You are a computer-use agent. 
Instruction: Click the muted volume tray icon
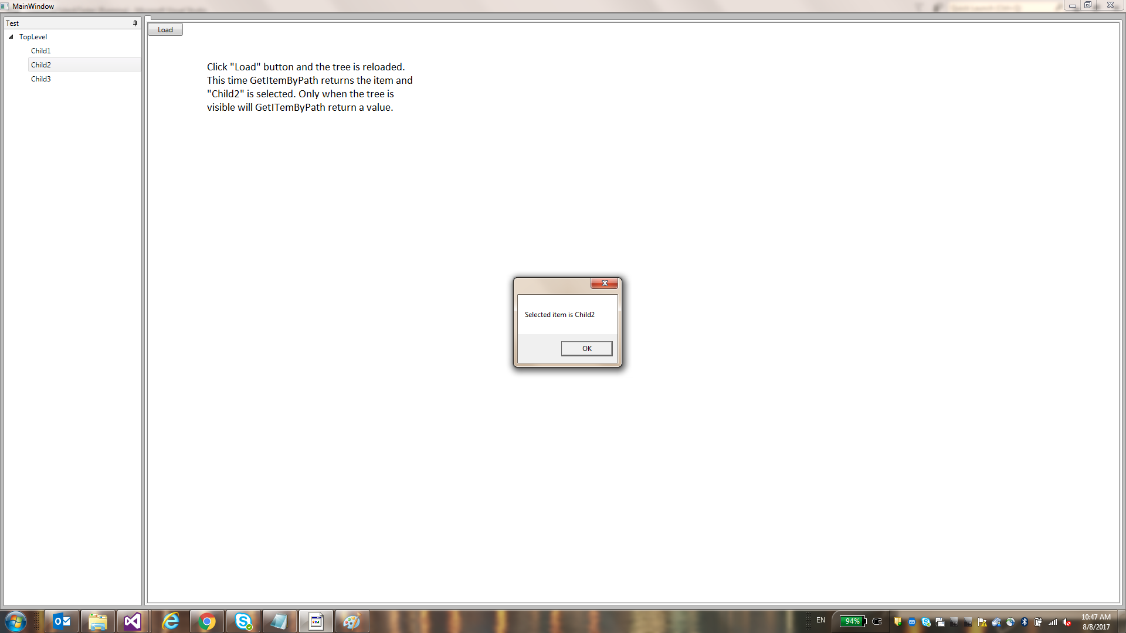pos(1067,622)
